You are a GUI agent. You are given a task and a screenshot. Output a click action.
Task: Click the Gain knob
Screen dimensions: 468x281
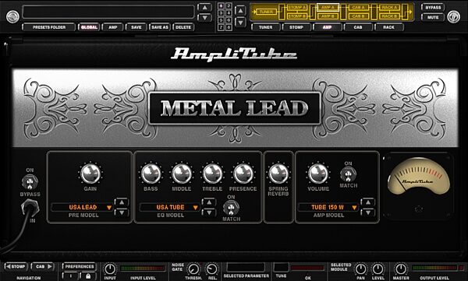point(90,174)
